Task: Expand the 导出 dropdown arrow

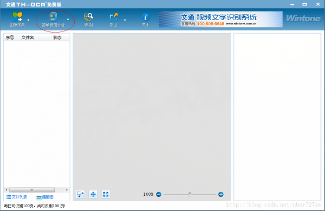Action: click(x=125, y=20)
